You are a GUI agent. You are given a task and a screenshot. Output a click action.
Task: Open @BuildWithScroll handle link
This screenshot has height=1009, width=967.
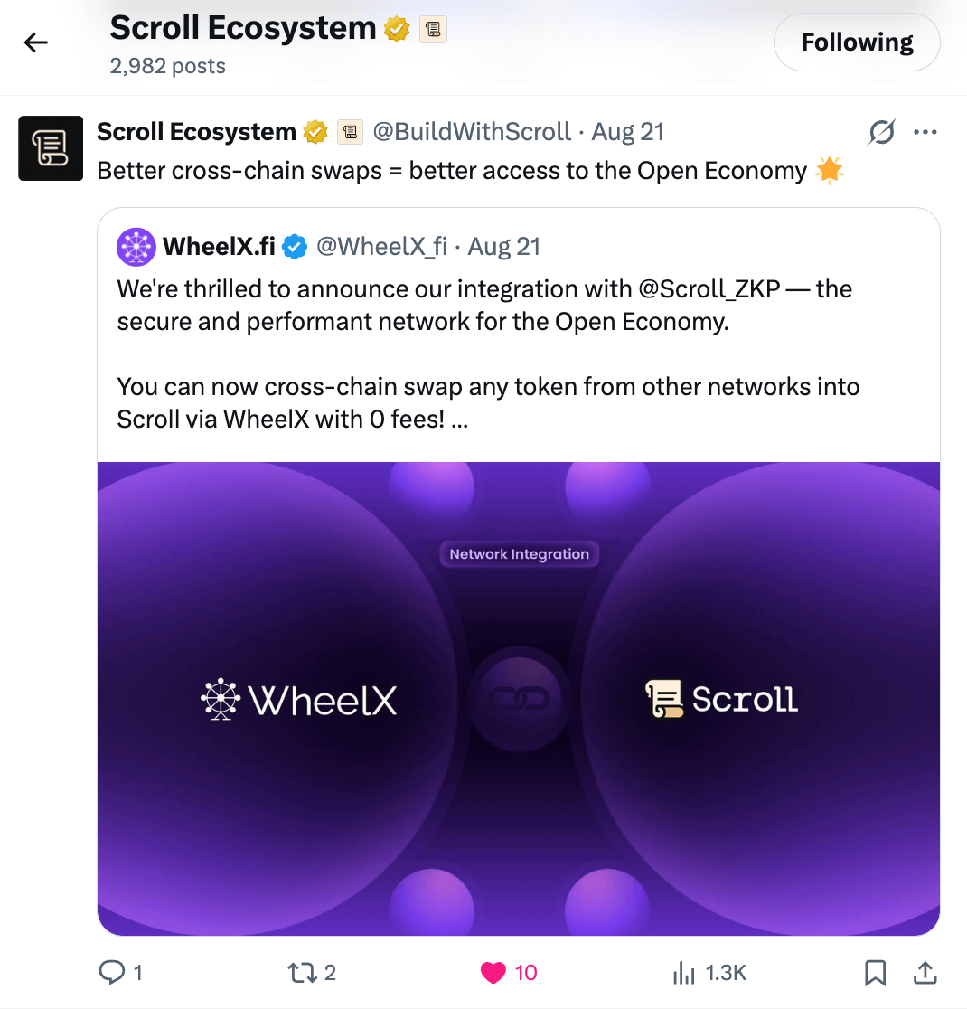pos(472,132)
